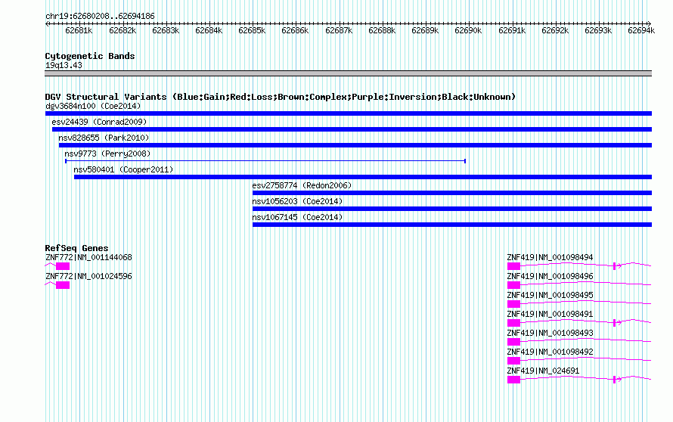Open the nsv828655 (Park2010) variant

(355, 145)
